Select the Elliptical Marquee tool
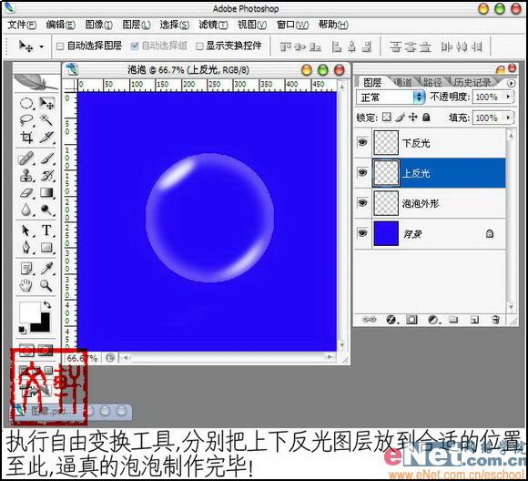Image resolution: width=528 pixels, height=481 pixels. (26, 103)
